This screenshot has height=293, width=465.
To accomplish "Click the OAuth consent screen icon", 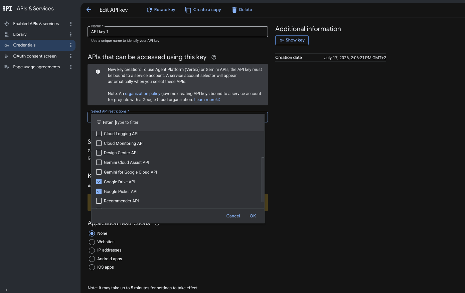I will tap(7, 56).
